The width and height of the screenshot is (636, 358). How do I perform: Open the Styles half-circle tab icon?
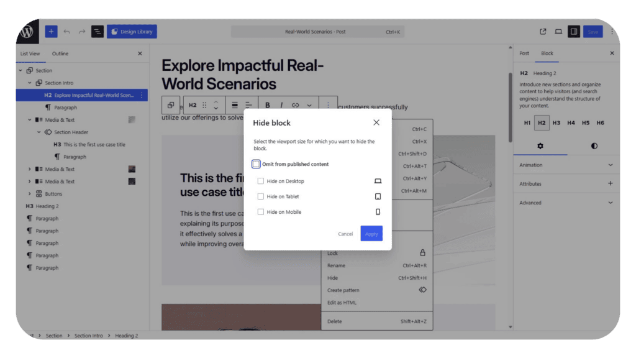[594, 145]
